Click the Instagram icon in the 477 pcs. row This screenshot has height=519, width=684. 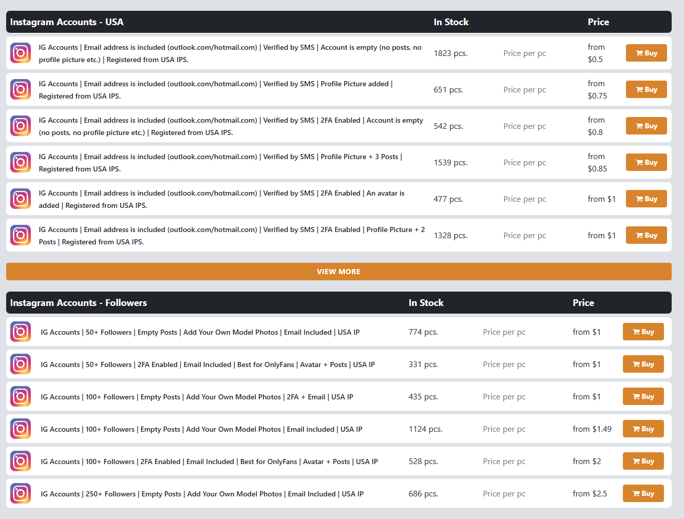tap(21, 199)
